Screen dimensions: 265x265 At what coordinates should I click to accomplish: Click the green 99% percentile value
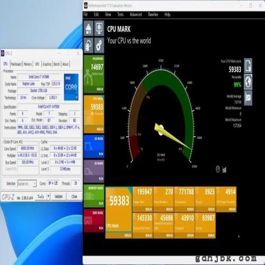237,85
